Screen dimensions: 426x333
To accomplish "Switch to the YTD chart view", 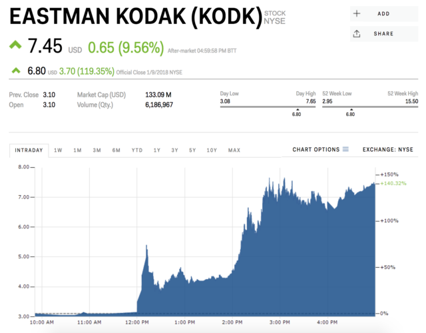I will click(x=137, y=151).
